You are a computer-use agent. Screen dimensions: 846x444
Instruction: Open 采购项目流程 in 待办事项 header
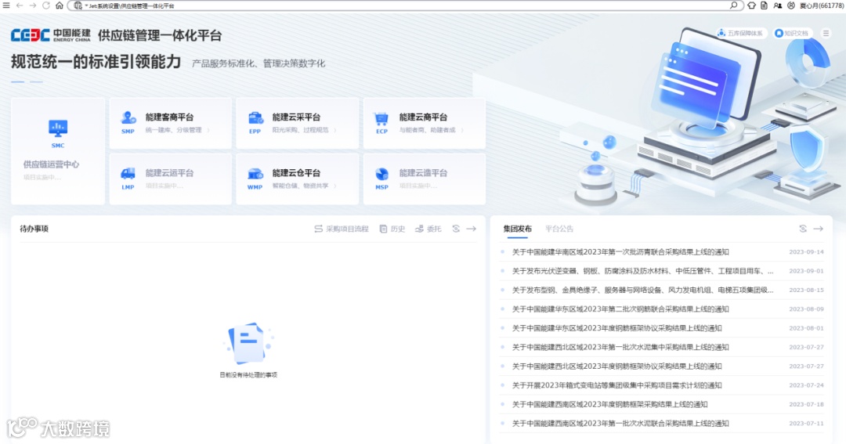click(342, 229)
